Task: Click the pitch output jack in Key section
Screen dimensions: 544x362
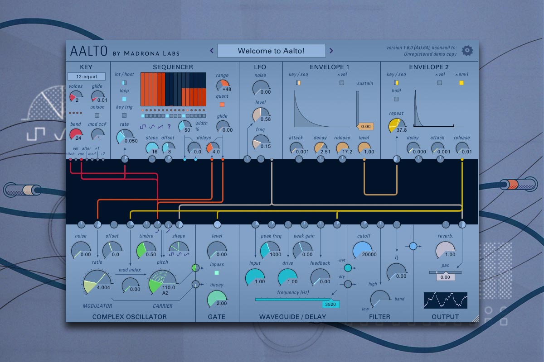Action: click(70, 159)
